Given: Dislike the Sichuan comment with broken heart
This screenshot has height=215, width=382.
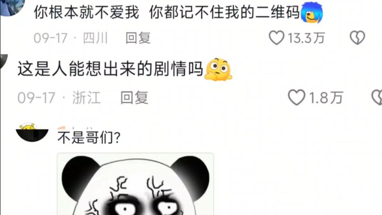Looking at the screenshot, I should (x=358, y=38).
